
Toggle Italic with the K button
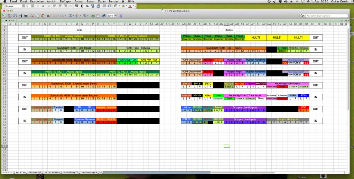point(43,6)
